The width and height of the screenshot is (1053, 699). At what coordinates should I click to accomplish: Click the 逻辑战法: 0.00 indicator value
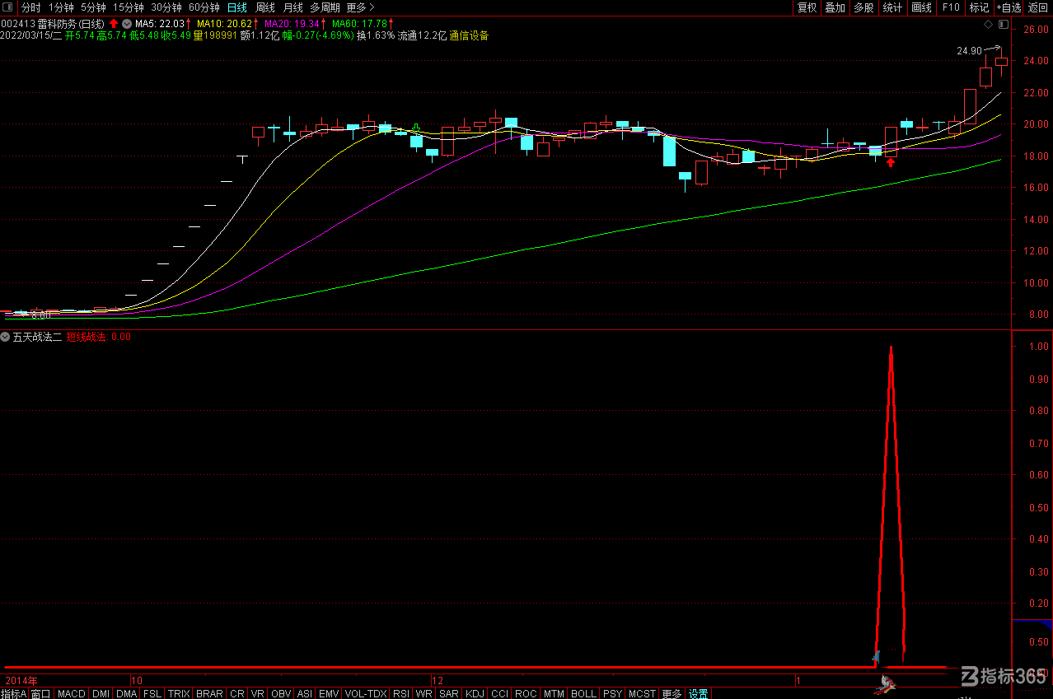coord(98,337)
